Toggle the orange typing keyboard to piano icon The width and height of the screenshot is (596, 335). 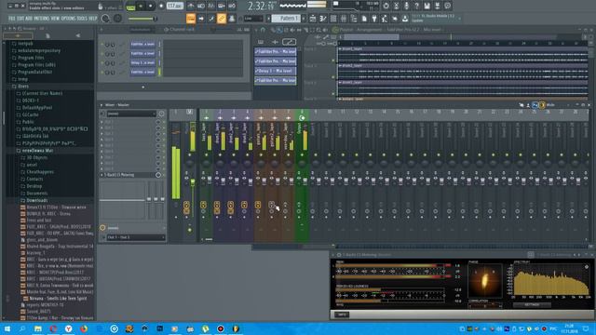pos(191,19)
